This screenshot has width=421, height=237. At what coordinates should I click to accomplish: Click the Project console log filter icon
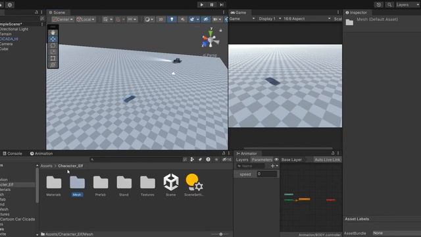click(x=208, y=159)
